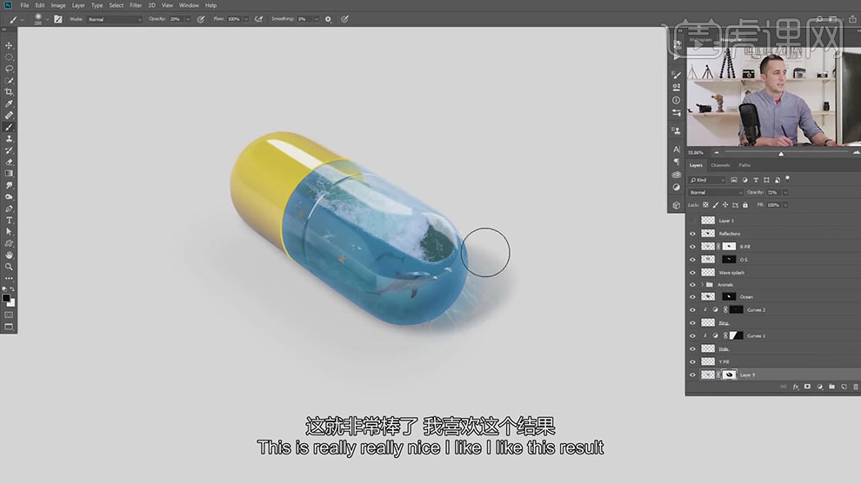Screen dimensions: 861x484
Task: Create a new layer icon
Action: [844, 387]
